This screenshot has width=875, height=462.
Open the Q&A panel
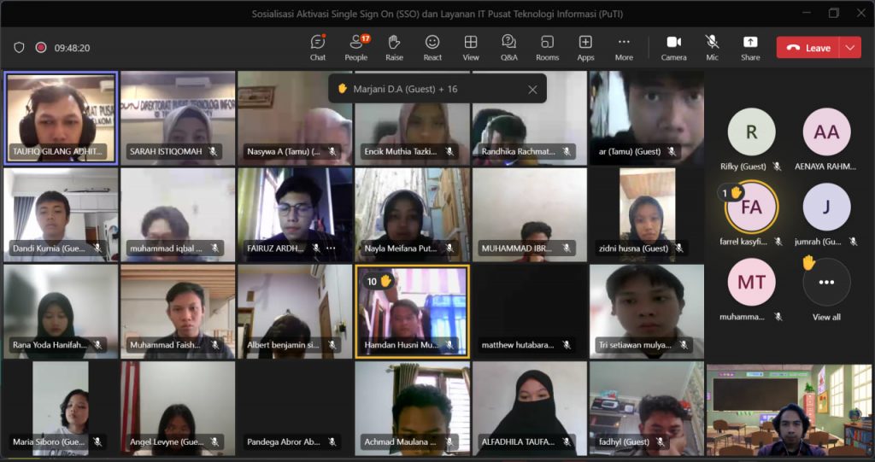point(508,47)
